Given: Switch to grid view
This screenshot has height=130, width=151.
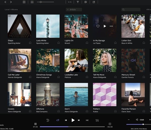Looking at the screenshot, I should [x=24, y=2].
